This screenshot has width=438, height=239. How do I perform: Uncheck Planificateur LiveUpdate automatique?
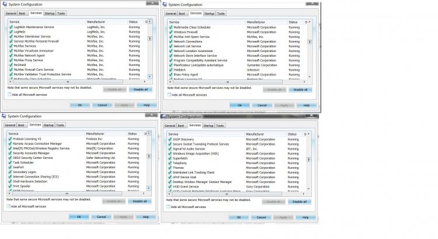(x=171, y=65)
